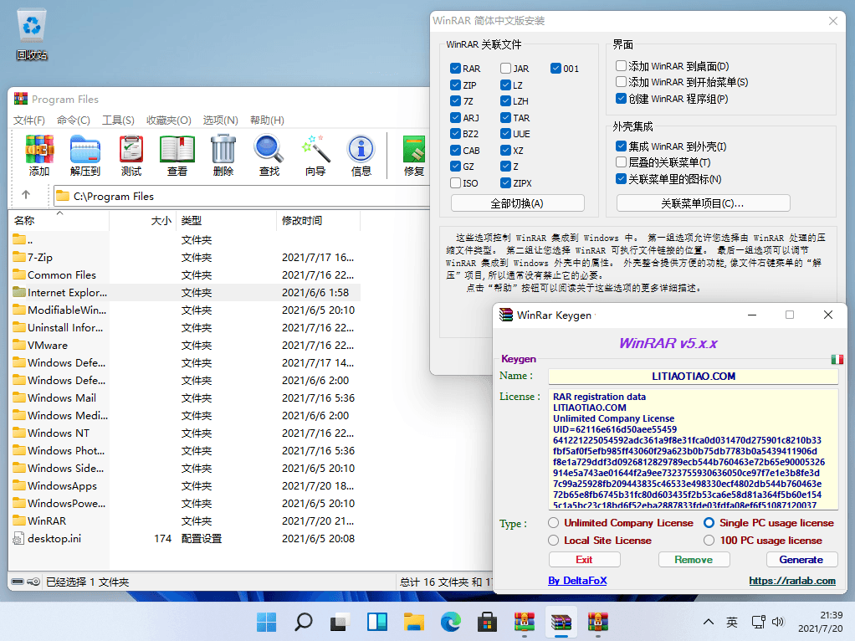Open the Recycle Bin desktop icon
855x641 pixels.
pyautogui.click(x=32, y=33)
